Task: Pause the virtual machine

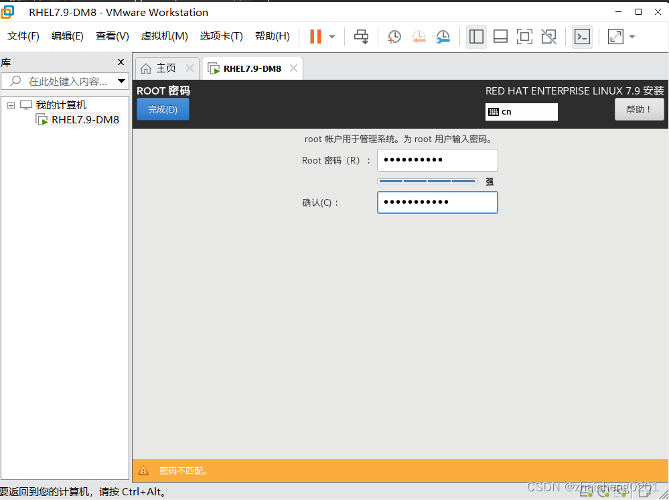Action: [315, 36]
